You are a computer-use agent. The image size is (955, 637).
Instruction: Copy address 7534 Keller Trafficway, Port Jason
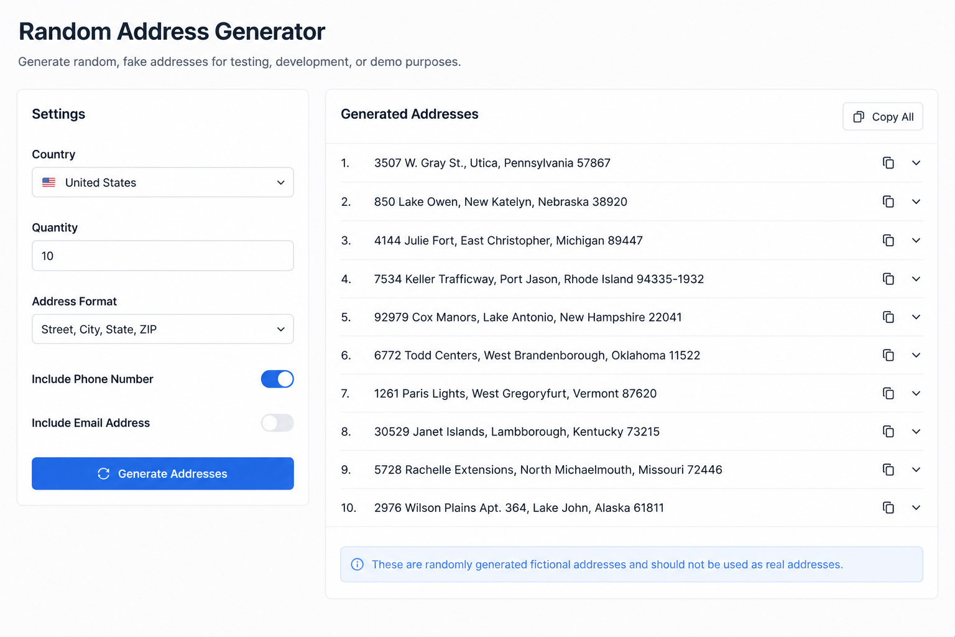(x=888, y=279)
